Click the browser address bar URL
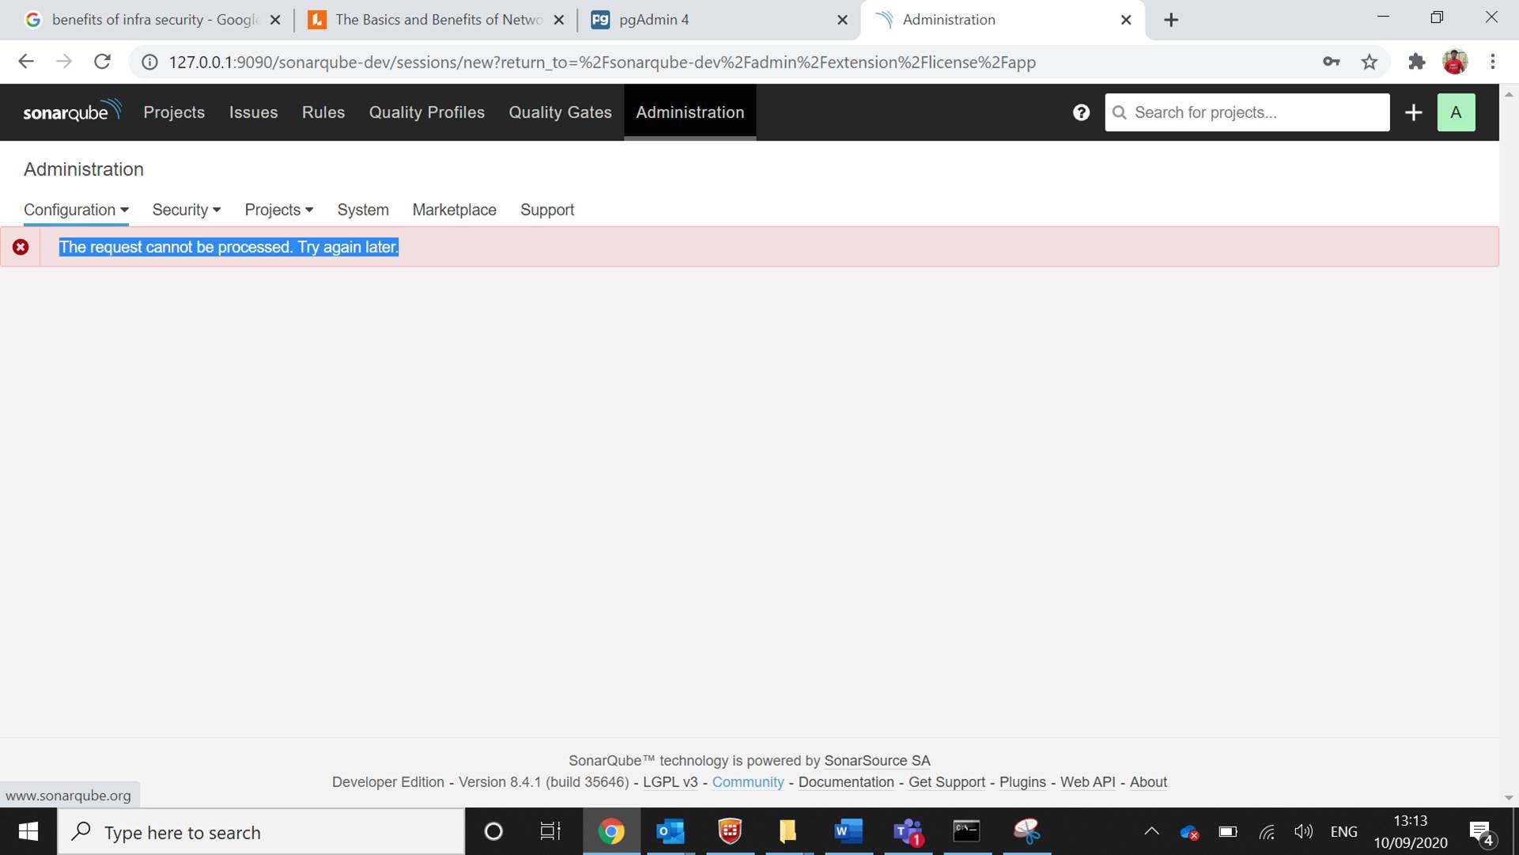1519x855 pixels. tap(602, 62)
